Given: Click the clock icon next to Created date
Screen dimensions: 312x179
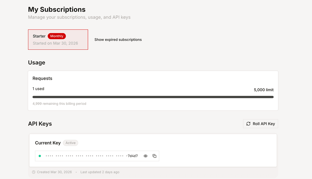Looking at the screenshot, I should tap(34, 172).
